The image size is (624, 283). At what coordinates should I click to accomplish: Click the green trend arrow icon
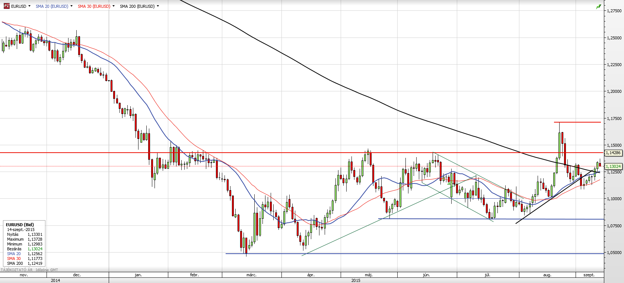click(599, 7)
